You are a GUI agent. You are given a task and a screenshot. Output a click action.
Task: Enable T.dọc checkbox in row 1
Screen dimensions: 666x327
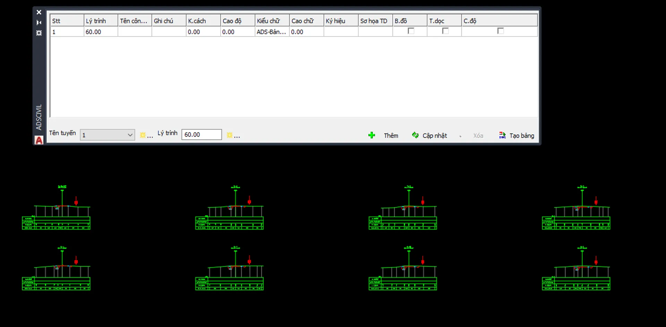pyautogui.click(x=445, y=31)
